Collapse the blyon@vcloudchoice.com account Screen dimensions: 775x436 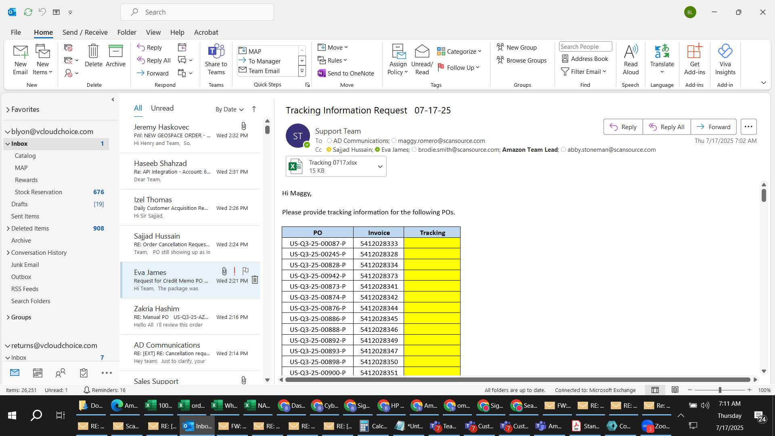[x=8, y=132]
